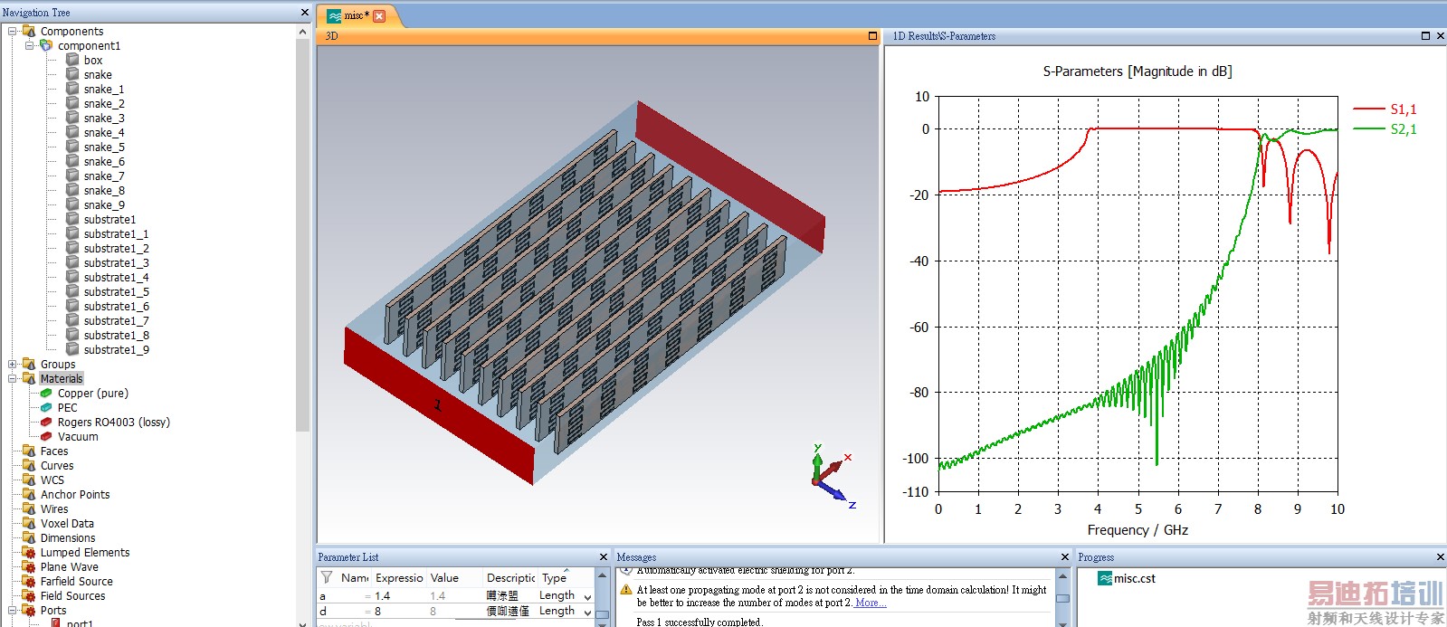The width and height of the screenshot is (1447, 627).
Task: Close the Navigation Tree panel
Action: point(305,12)
